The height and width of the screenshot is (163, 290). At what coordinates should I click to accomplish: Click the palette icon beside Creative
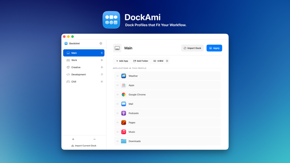point(68,67)
